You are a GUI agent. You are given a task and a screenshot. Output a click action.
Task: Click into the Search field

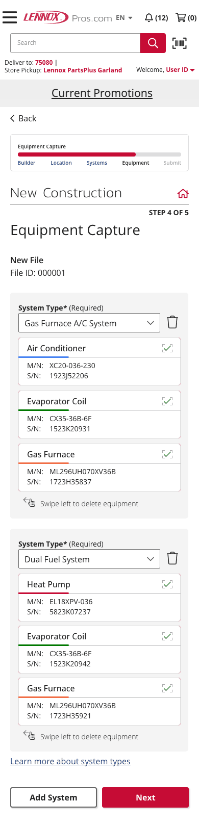(x=75, y=43)
